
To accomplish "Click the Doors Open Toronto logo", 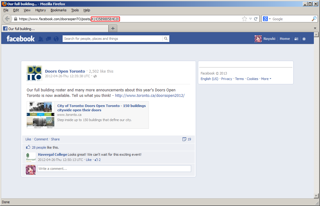I will (x=34, y=73).
